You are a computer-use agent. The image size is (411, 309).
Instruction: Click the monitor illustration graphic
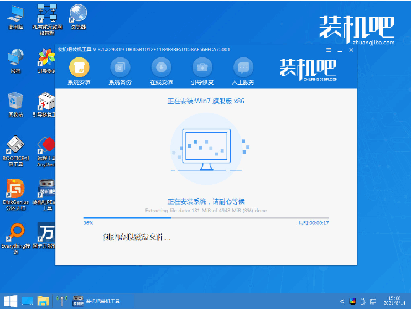point(206,149)
